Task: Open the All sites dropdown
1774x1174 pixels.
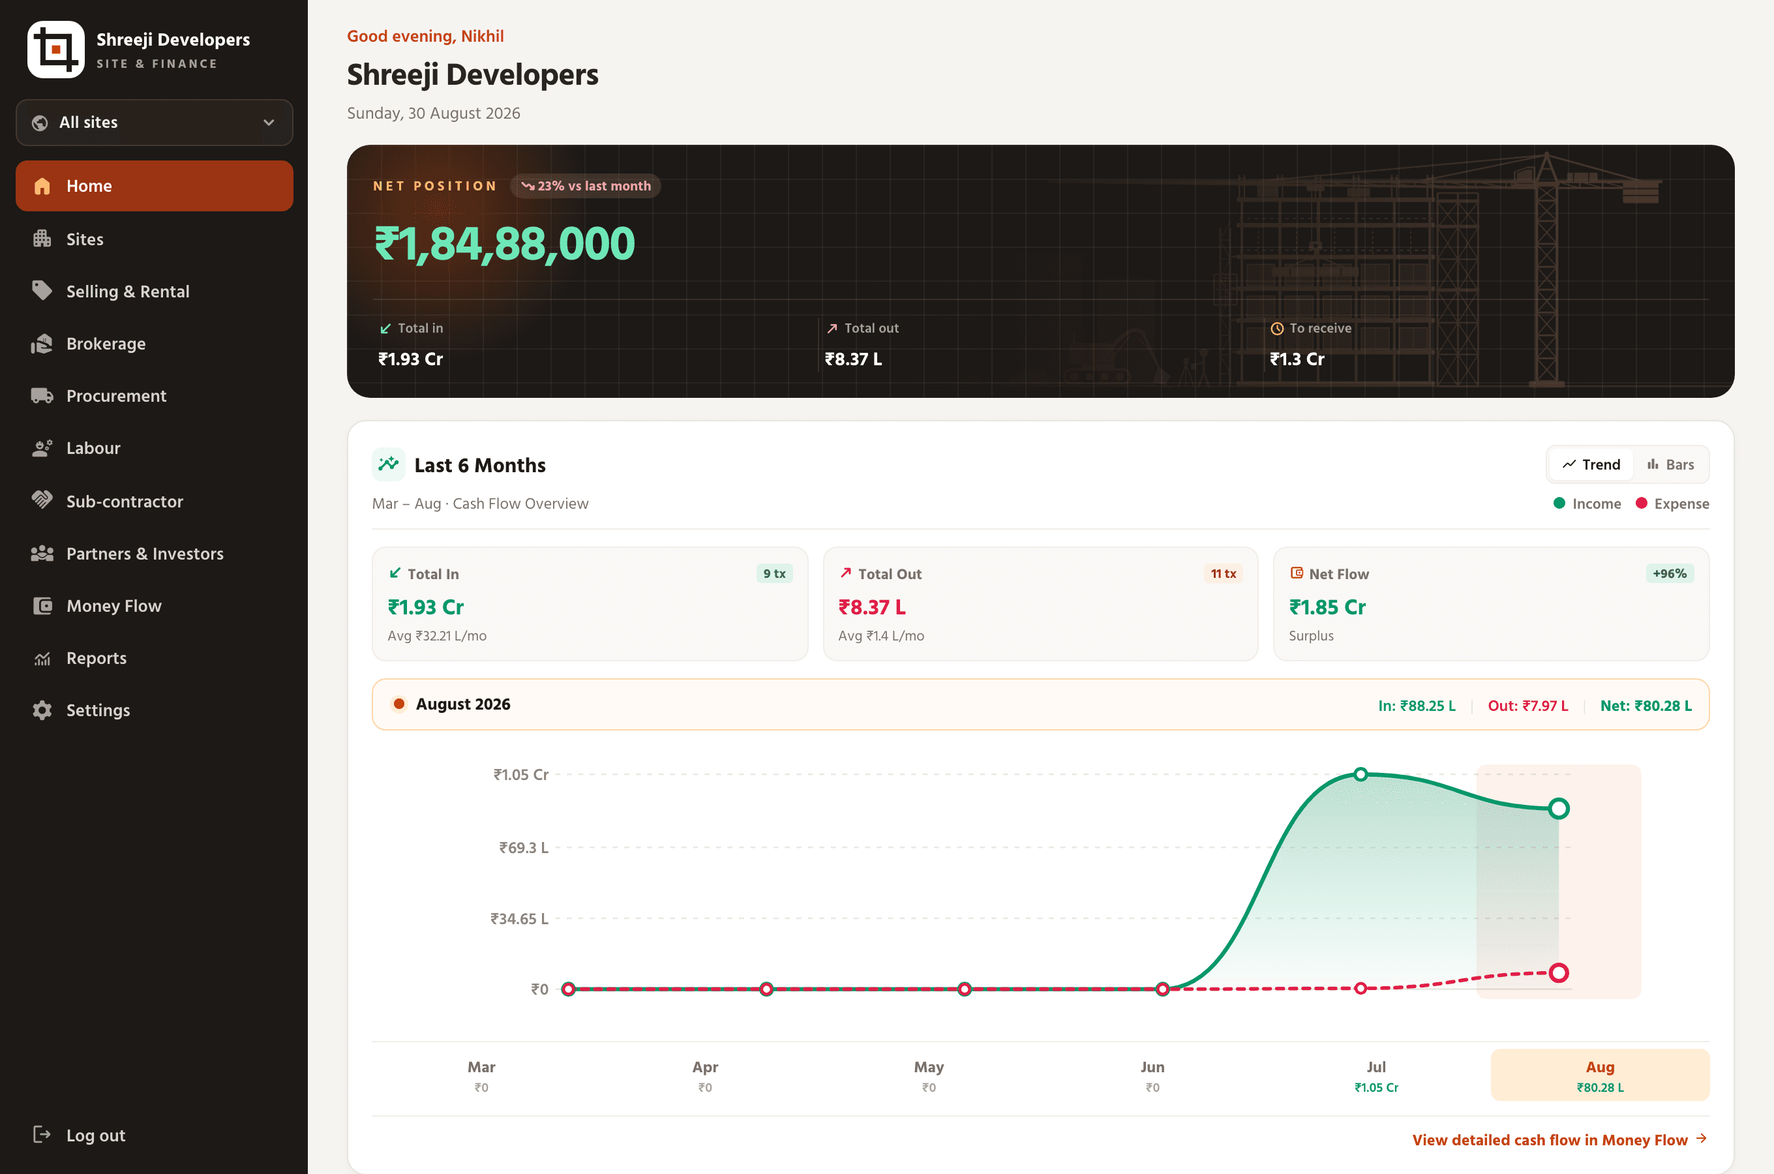Action: [x=154, y=123]
